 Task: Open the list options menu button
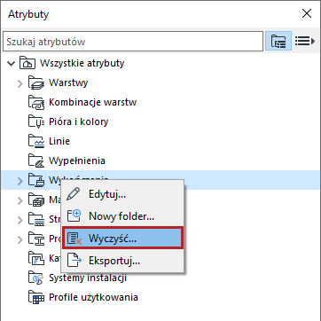tap(305, 41)
